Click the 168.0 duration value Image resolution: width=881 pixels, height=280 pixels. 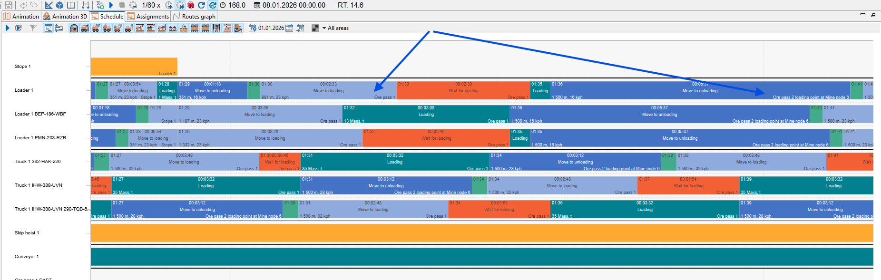tap(237, 5)
